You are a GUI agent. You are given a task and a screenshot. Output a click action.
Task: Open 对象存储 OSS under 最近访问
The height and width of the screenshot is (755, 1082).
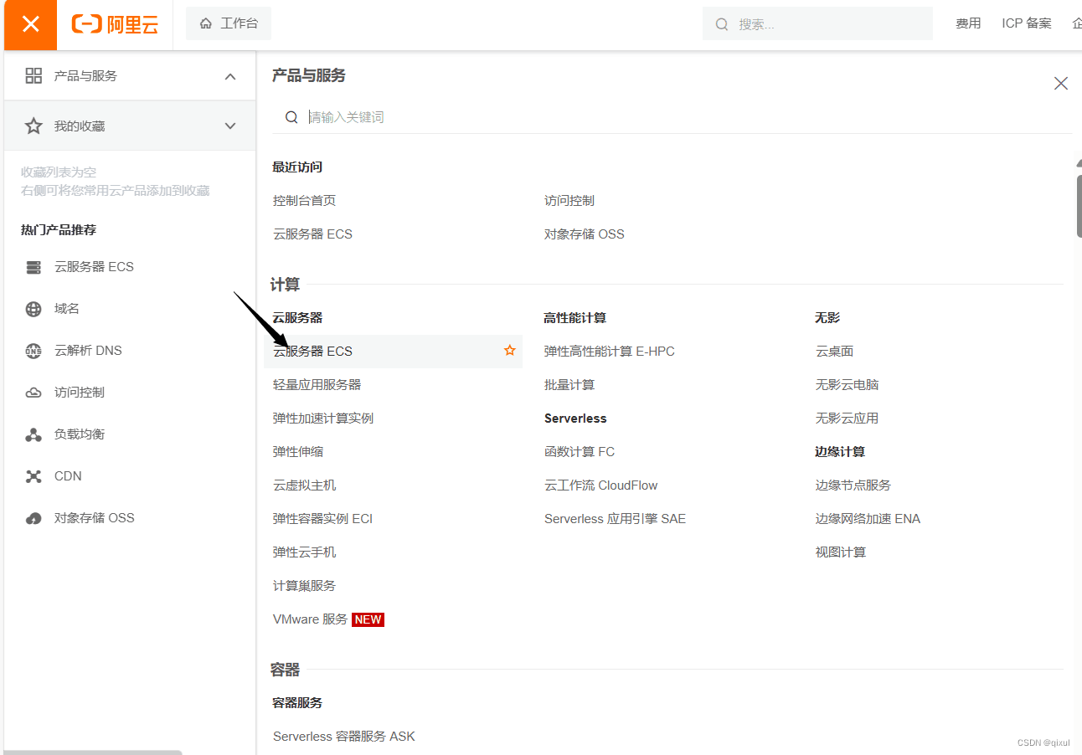(x=585, y=234)
